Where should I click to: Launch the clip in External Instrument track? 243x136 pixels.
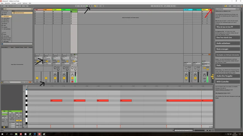pyautogui.click(x=71, y=12)
